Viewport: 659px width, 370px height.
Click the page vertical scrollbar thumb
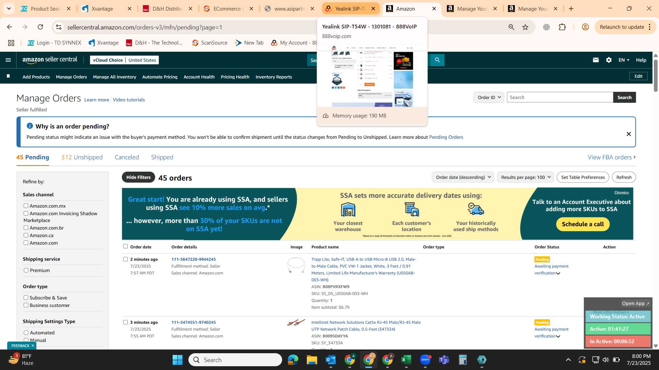[x=656, y=75]
